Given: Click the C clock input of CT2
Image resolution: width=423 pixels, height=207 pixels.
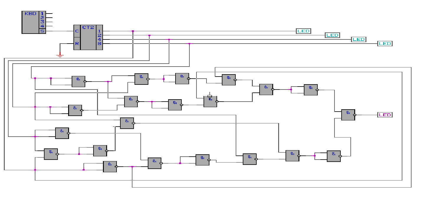Looking at the screenshot, I should (77, 31).
